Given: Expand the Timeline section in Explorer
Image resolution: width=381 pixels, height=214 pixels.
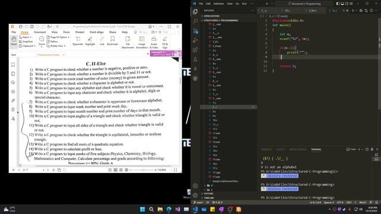Looking at the screenshot, I should pyautogui.click(x=229, y=198).
